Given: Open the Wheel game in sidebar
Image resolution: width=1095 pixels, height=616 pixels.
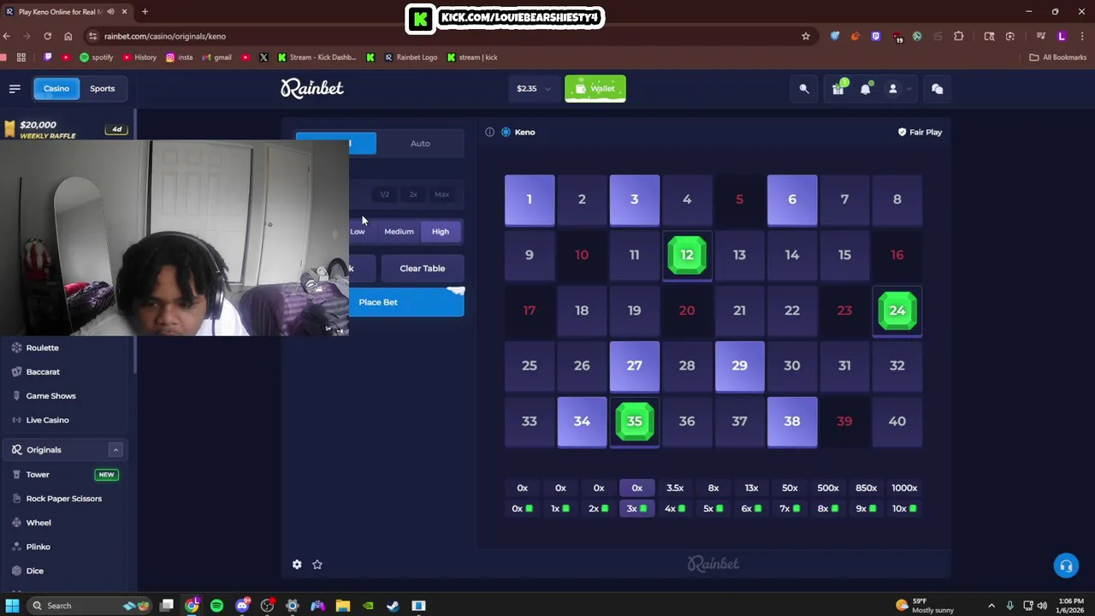Looking at the screenshot, I should click(x=38, y=523).
